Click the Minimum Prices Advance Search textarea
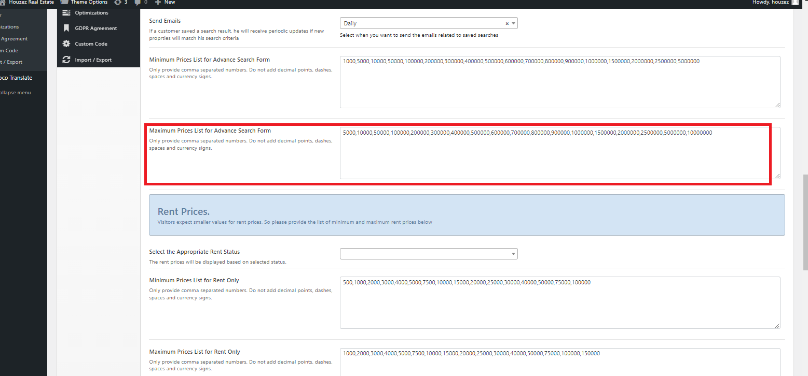808x376 pixels. [560, 82]
